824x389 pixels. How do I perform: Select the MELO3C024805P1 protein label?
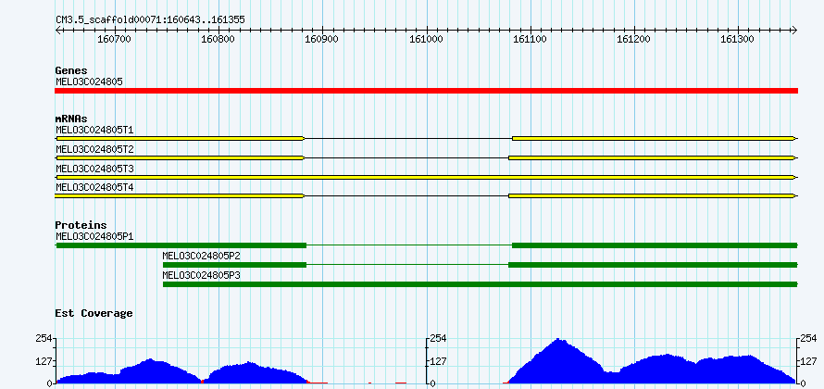pos(95,236)
